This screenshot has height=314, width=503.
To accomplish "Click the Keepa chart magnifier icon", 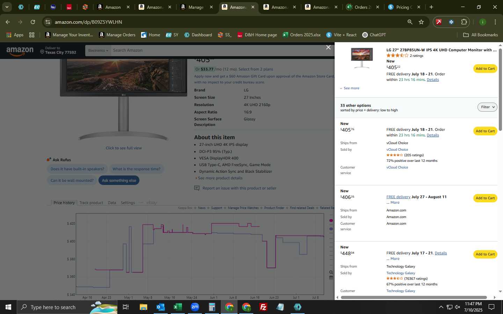I will (331, 272).
